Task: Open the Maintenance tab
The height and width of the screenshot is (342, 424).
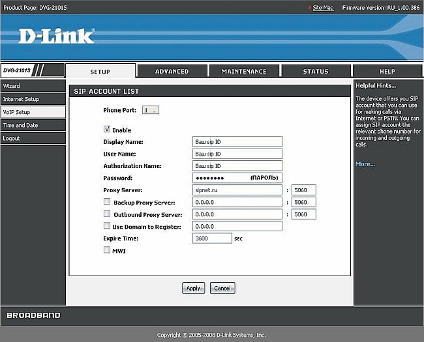Action: (244, 71)
